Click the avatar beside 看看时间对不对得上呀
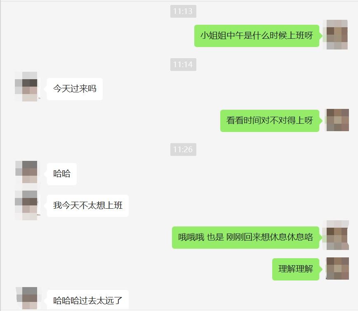Screen dimensions: 358x311 [x=338, y=120]
